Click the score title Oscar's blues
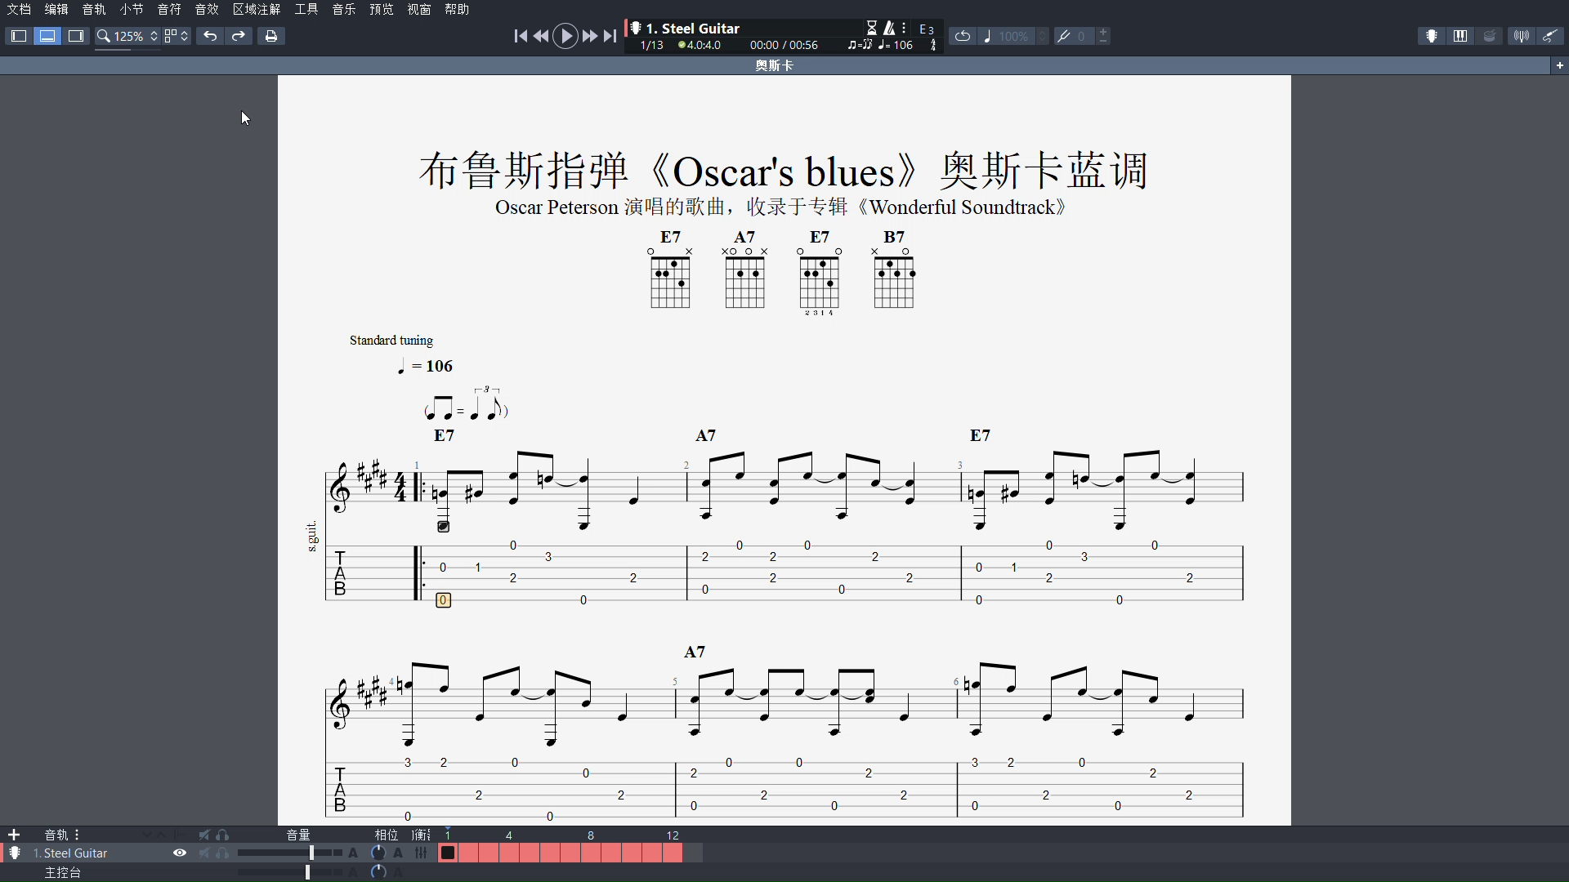This screenshot has height=882, width=1569. pos(784,171)
